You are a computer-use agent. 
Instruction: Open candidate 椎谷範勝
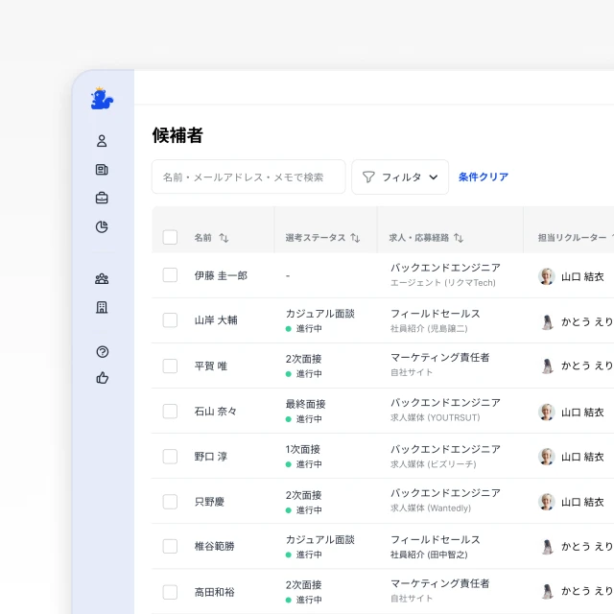coord(215,546)
